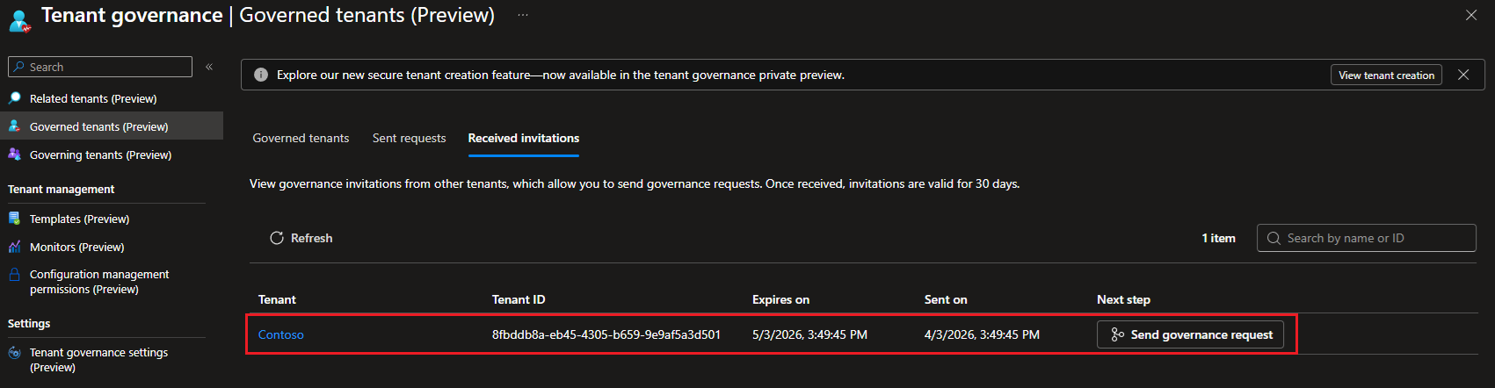Open the Contoso tenant link

[281, 334]
